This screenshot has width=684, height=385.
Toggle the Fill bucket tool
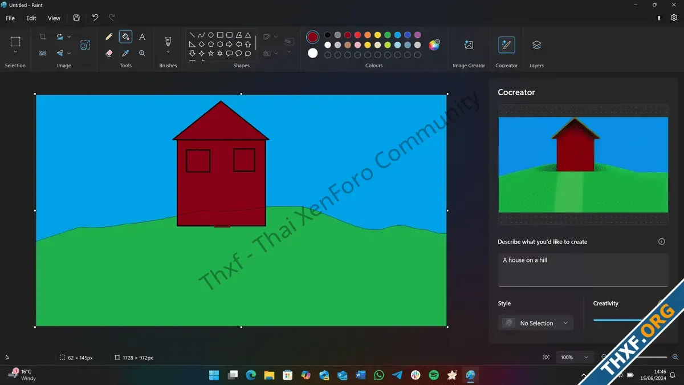point(125,37)
